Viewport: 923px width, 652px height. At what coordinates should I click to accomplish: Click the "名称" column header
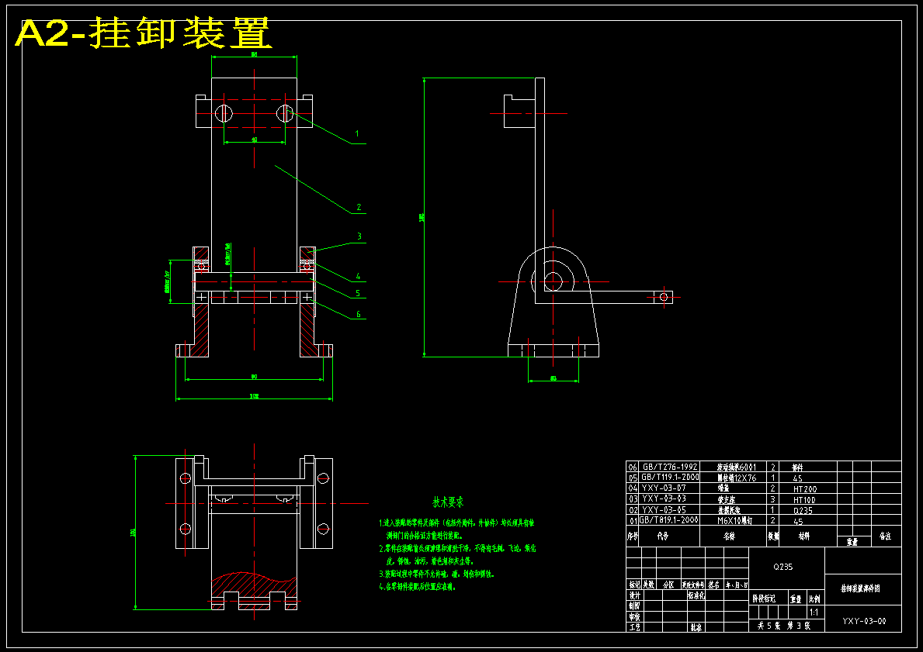point(730,536)
